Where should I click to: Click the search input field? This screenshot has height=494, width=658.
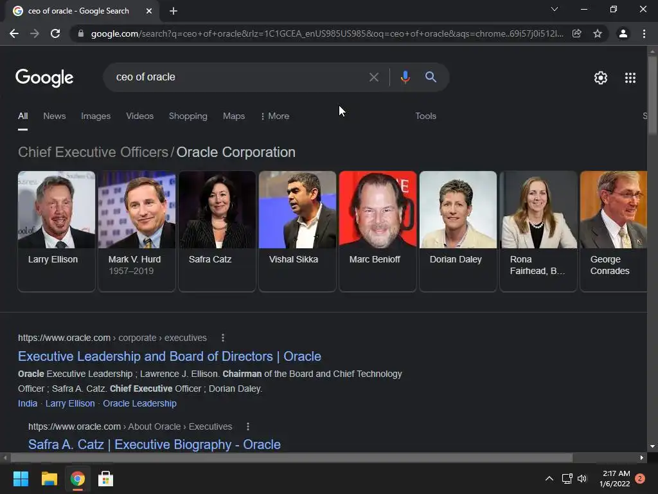point(239,77)
